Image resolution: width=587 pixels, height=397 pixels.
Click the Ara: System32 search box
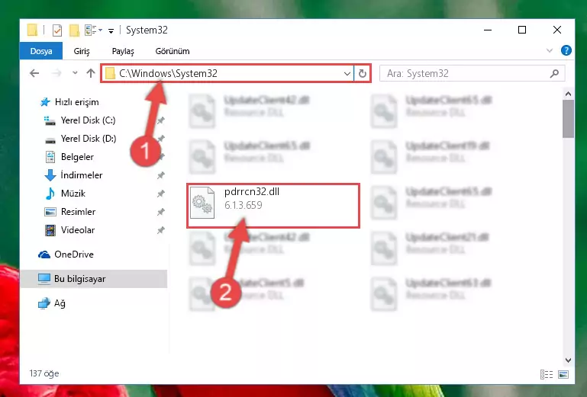click(x=472, y=74)
